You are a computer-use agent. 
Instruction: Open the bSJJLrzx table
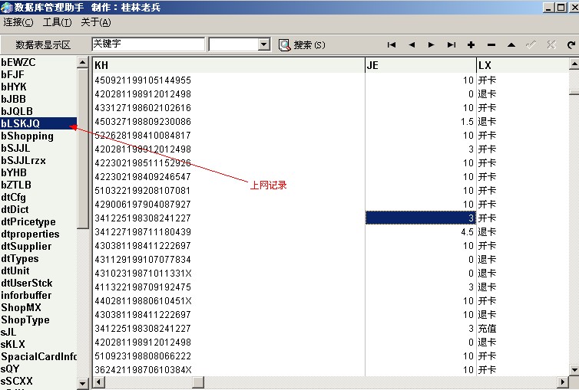pyautogui.click(x=23, y=161)
